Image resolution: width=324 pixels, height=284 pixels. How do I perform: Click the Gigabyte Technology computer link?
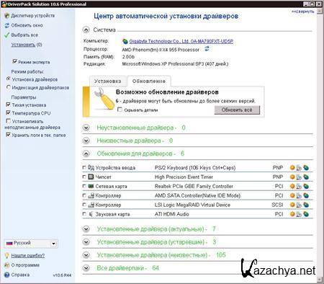pyautogui.click(x=181, y=41)
